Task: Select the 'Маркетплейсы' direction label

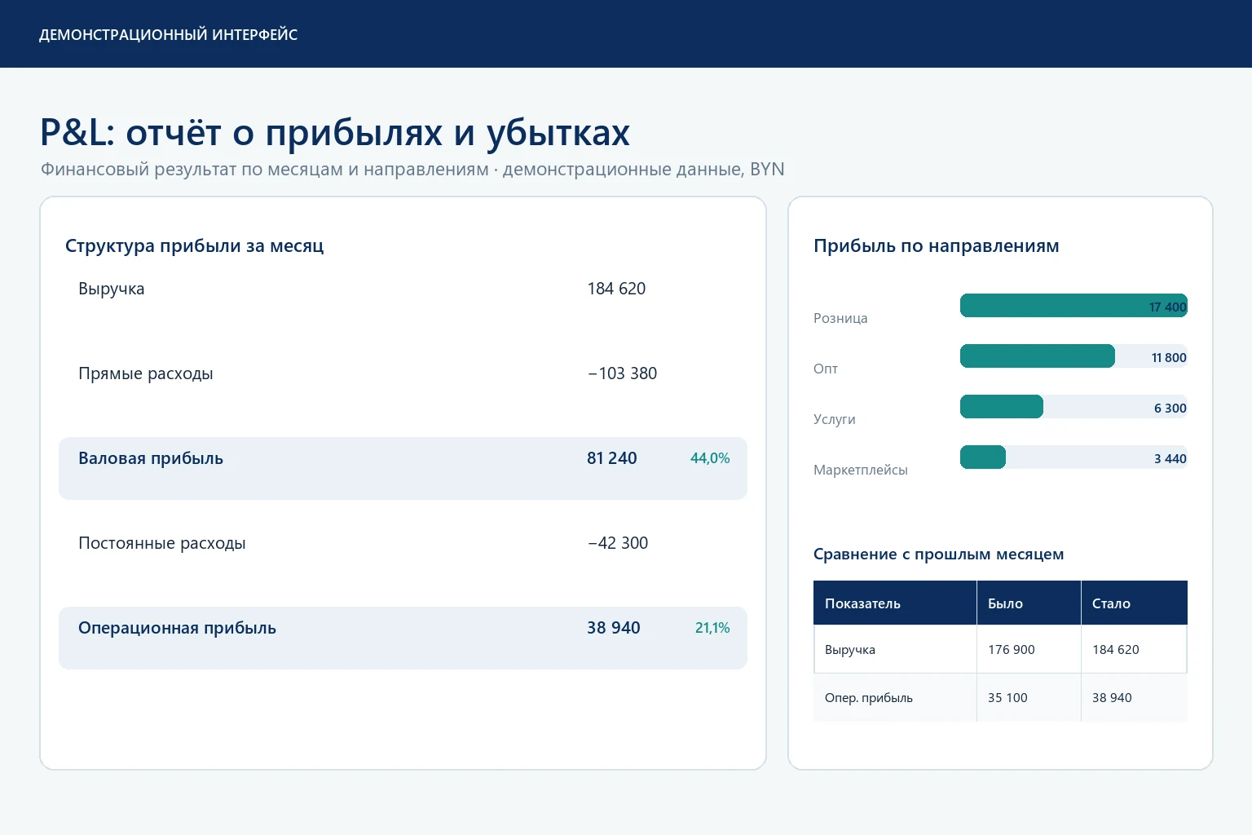Action: pyautogui.click(x=861, y=470)
